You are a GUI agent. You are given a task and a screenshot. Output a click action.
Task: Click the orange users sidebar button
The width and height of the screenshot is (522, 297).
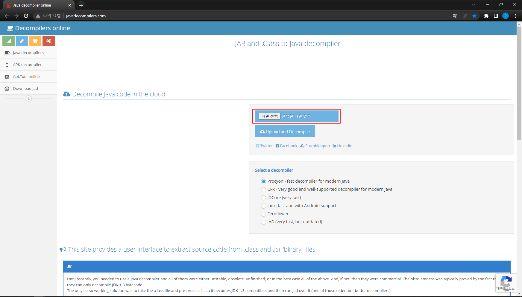(x=35, y=41)
